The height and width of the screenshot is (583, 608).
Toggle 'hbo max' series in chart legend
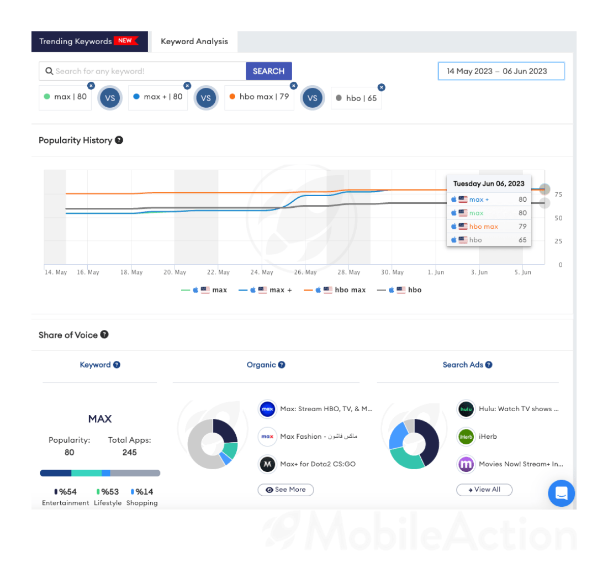335,290
